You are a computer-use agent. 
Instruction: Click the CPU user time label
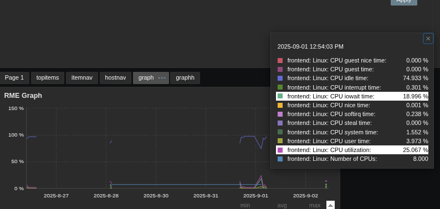point(329,141)
